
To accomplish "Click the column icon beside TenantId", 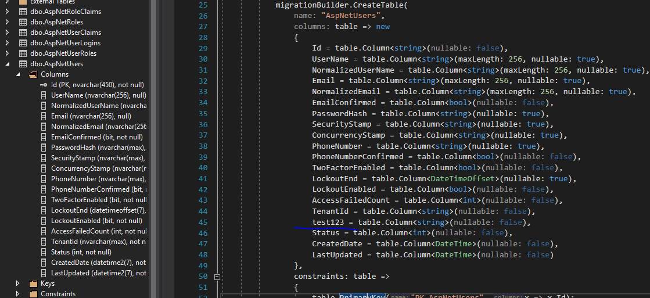I will click(44, 242).
